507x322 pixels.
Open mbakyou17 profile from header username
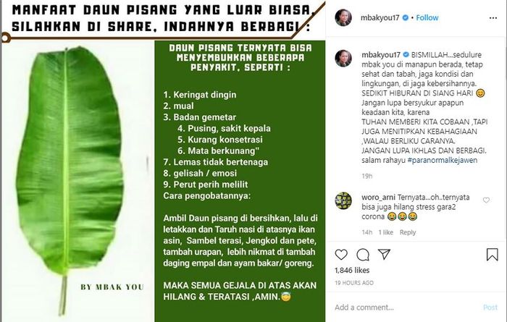click(380, 18)
